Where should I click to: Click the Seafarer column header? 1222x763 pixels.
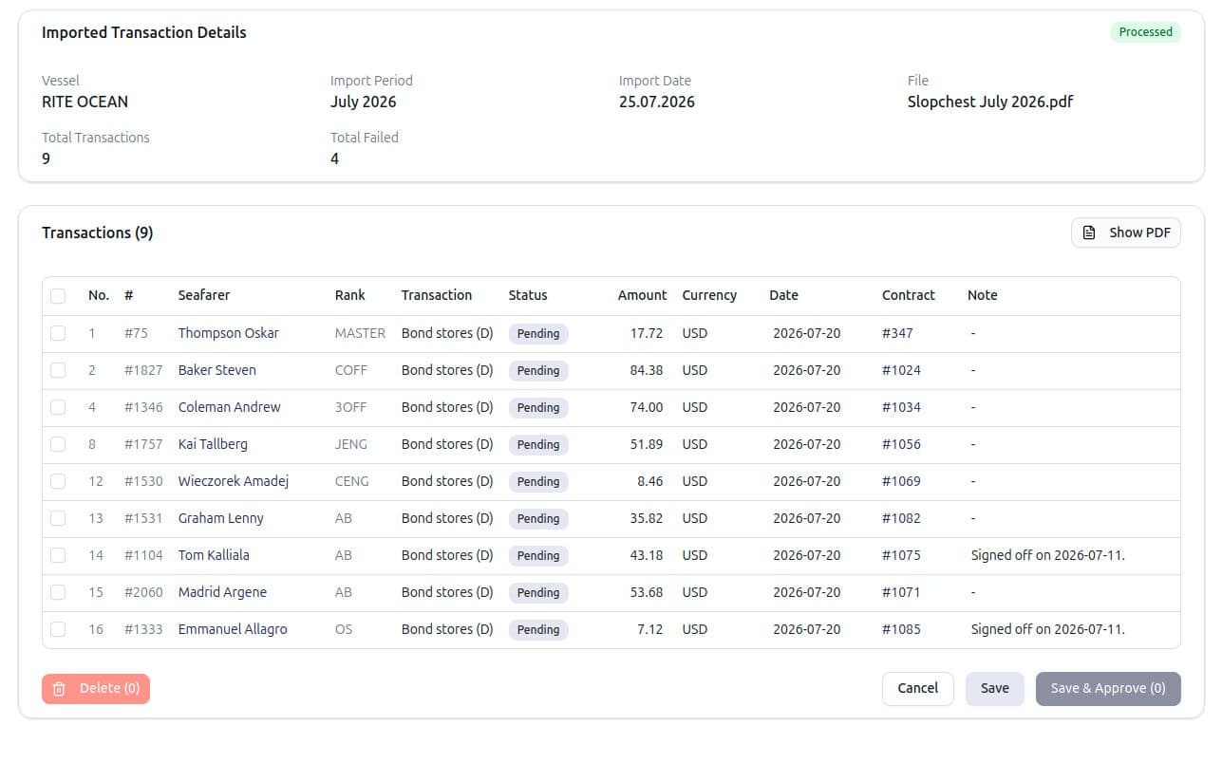[204, 295]
